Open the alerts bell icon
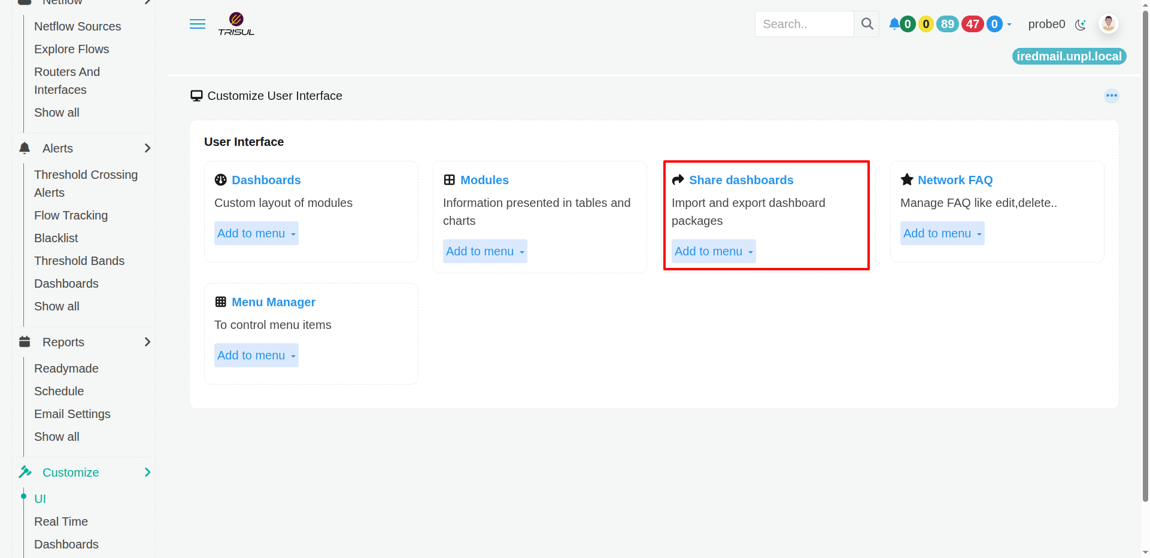Screen dimensions: 1150x558 point(894,24)
